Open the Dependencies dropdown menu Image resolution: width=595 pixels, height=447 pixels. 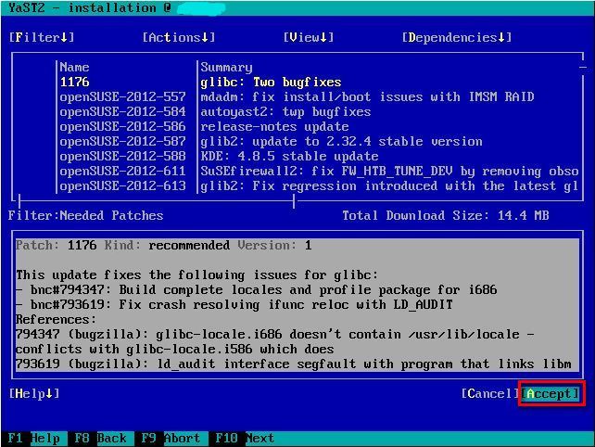tap(457, 37)
